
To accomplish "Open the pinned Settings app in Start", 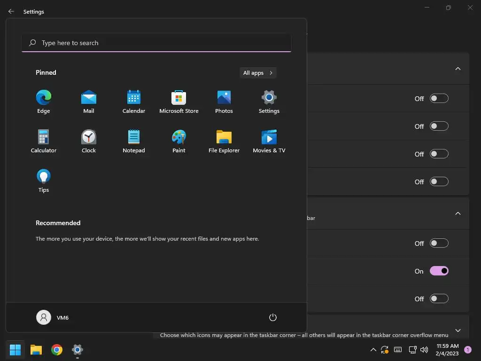I will point(269,102).
